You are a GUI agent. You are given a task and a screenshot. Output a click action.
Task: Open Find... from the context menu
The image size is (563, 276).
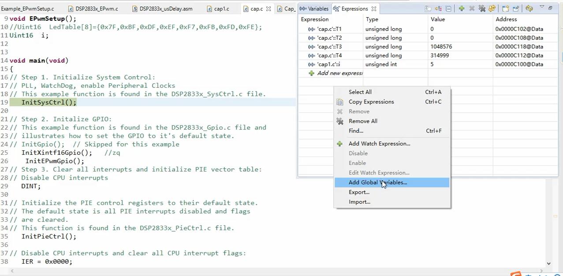(392, 131)
